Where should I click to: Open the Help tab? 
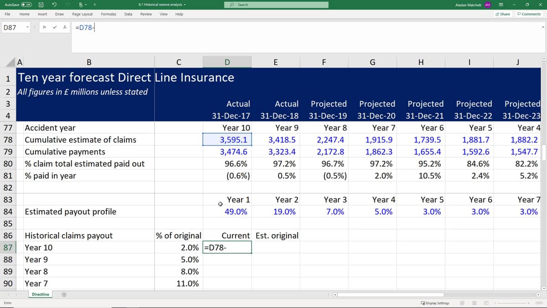click(x=179, y=14)
